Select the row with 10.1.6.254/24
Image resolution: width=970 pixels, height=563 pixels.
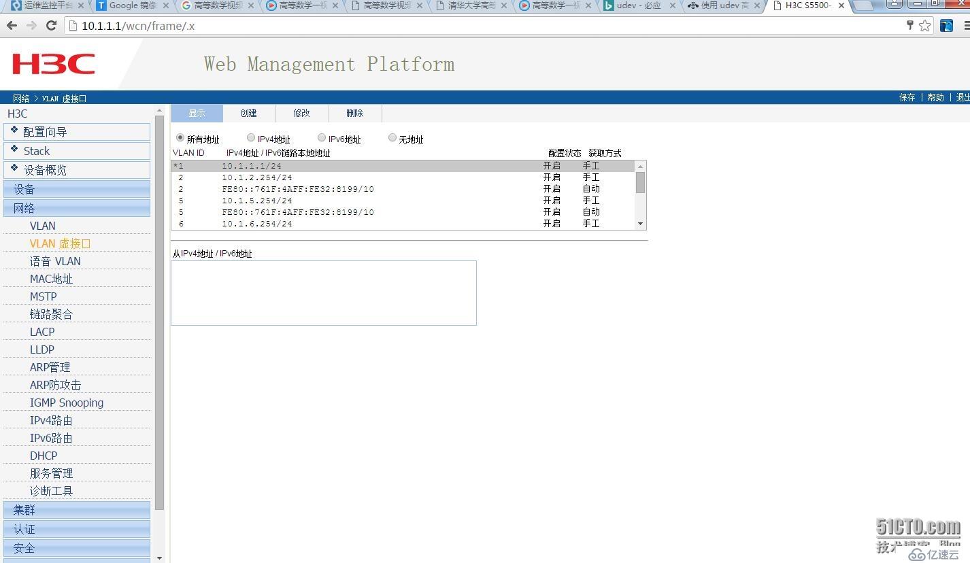[403, 224]
